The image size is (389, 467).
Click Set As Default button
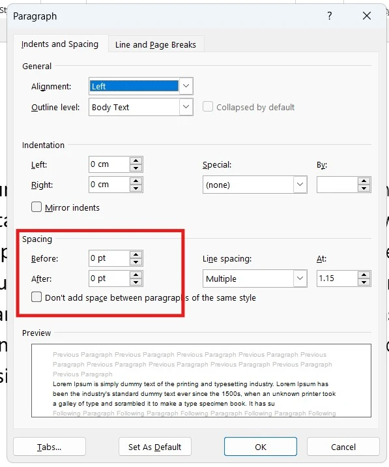(155, 447)
